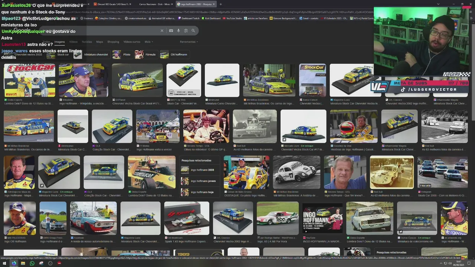Viewport: 475px width, 267px height.
Task: Filter by the 'Miniatura chevrolet' chip
Action: pos(91,55)
